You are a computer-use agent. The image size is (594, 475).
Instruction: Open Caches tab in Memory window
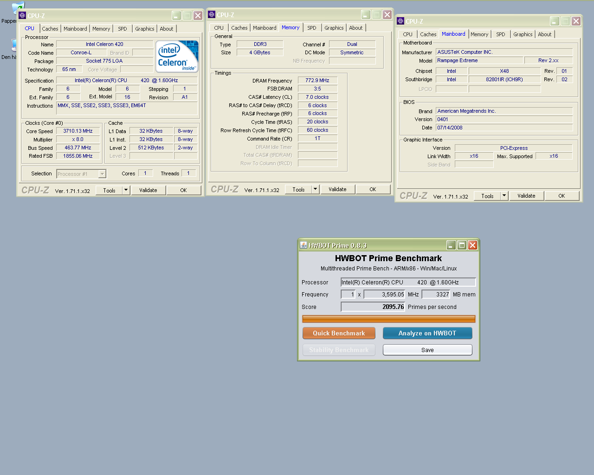[239, 28]
